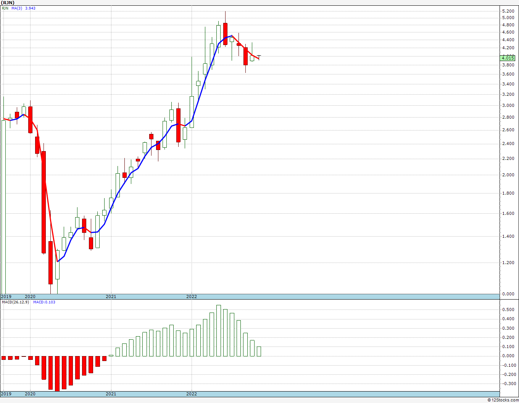This screenshot has width=519, height=403.
Task: Click the 3.800 price axis label
Action: point(508,65)
